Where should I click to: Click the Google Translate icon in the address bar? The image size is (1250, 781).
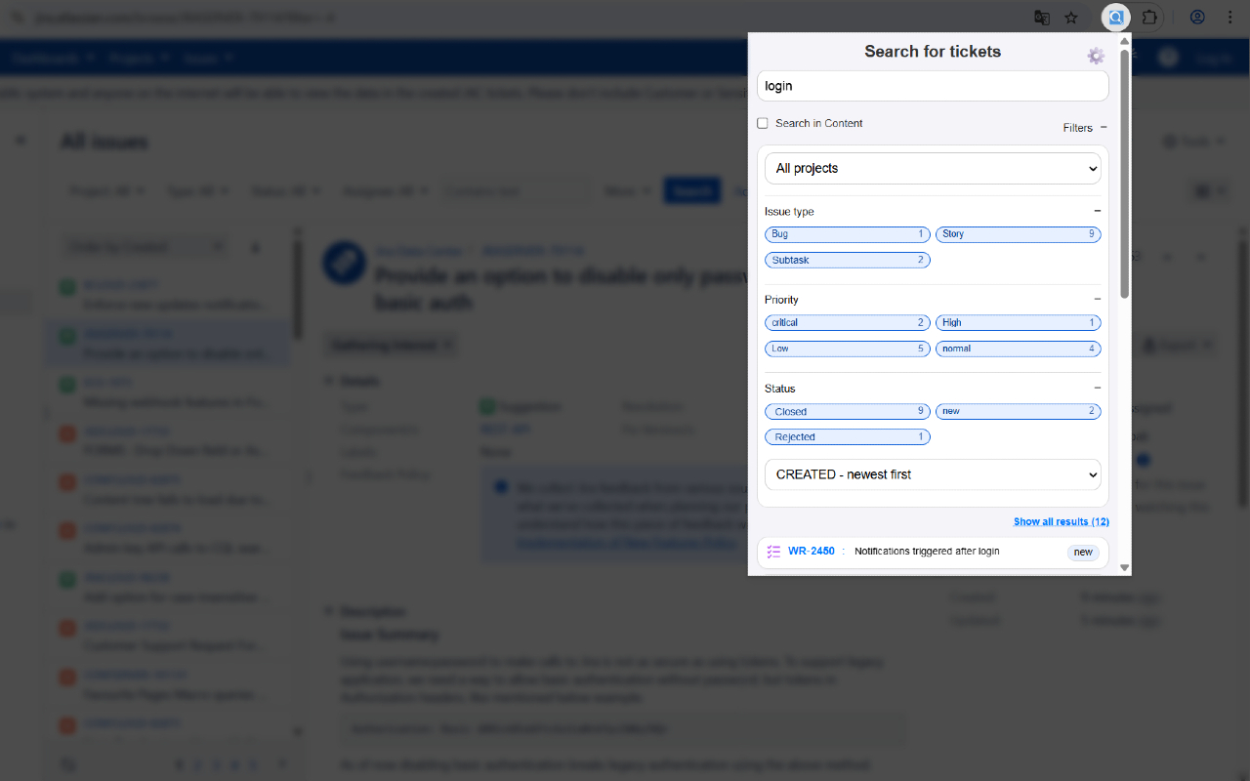(1041, 18)
